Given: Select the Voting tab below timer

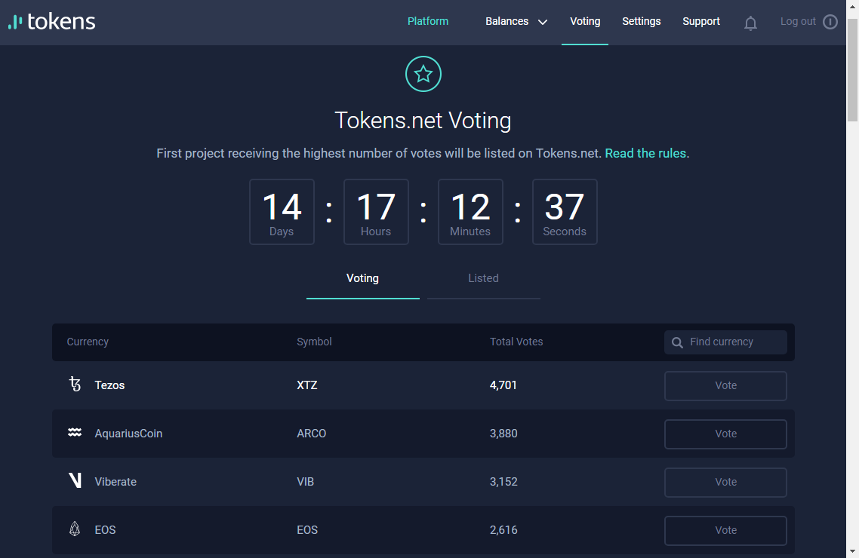Looking at the screenshot, I should [362, 278].
